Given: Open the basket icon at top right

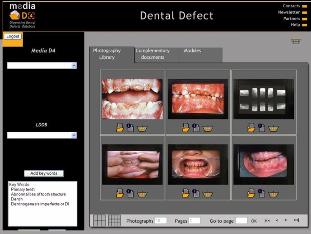Looking at the screenshot, I should point(296,41).
